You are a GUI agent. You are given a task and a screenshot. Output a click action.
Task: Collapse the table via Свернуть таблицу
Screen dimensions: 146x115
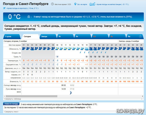click(13, 99)
